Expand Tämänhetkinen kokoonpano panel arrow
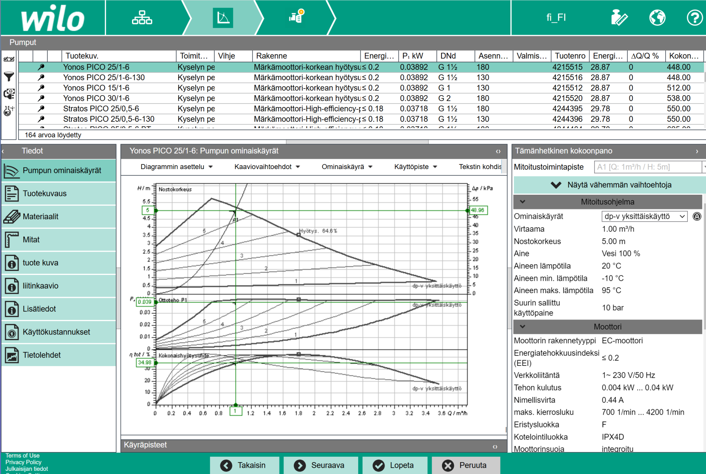Screen dimensions: 706x474 (x=697, y=151)
